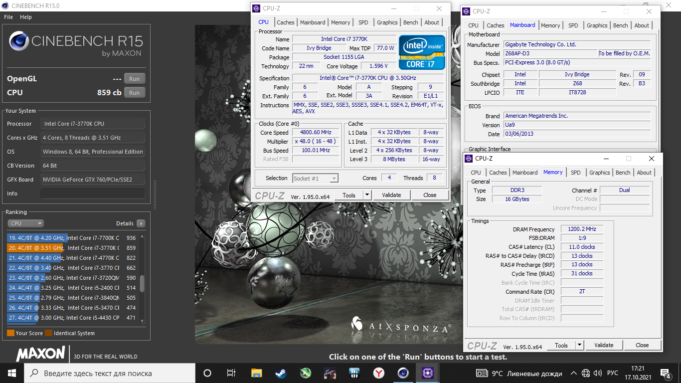Open Tools dropdown arrow in CPU window
The width and height of the screenshot is (681, 383).
(x=367, y=195)
